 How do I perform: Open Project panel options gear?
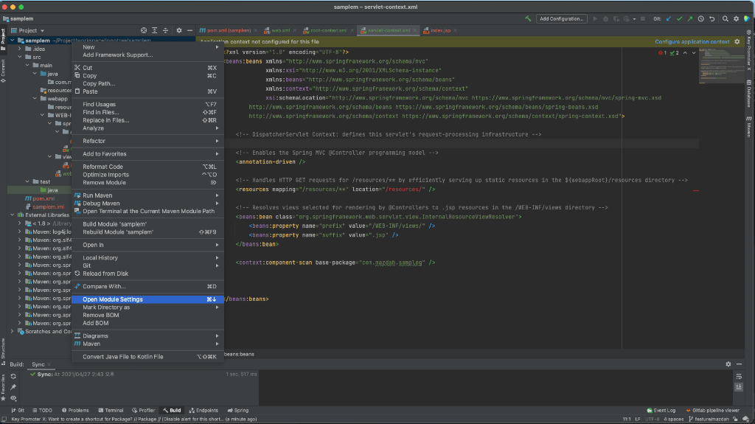pos(178,30)
